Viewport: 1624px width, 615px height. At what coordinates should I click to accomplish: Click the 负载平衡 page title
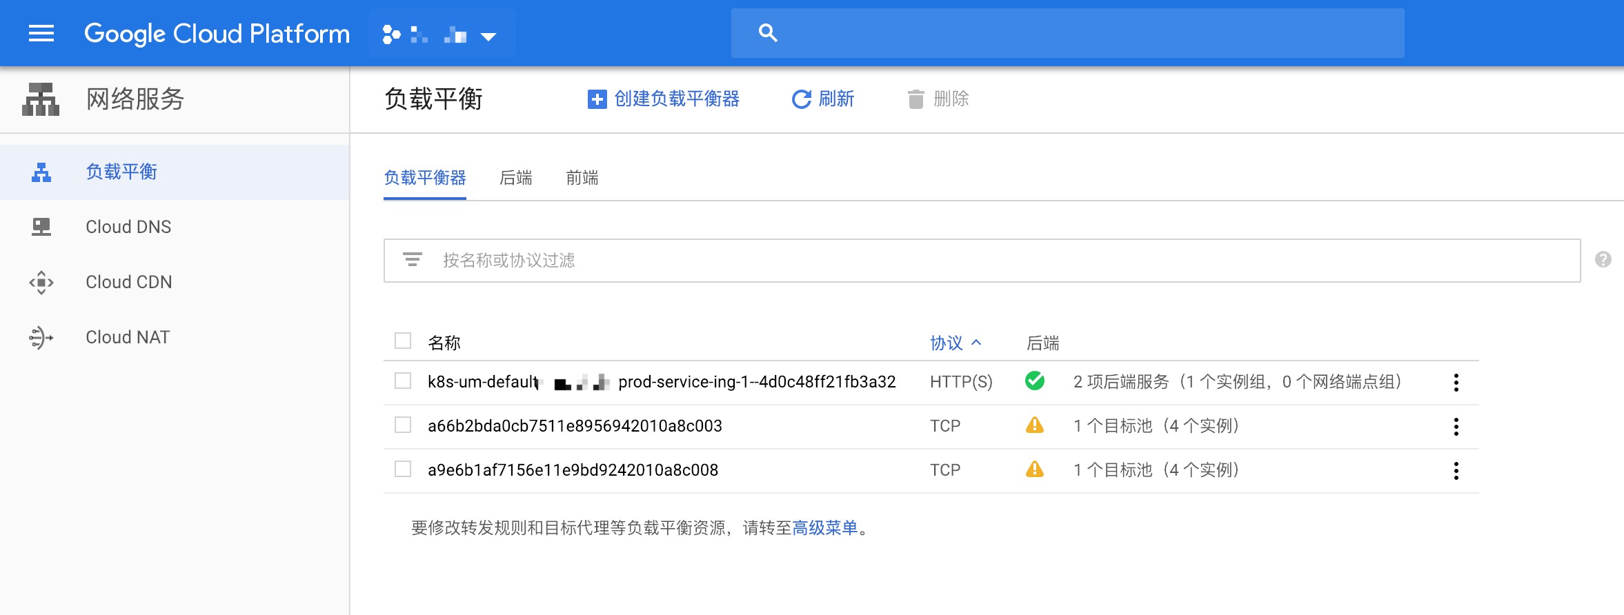(x=434, y=99)
